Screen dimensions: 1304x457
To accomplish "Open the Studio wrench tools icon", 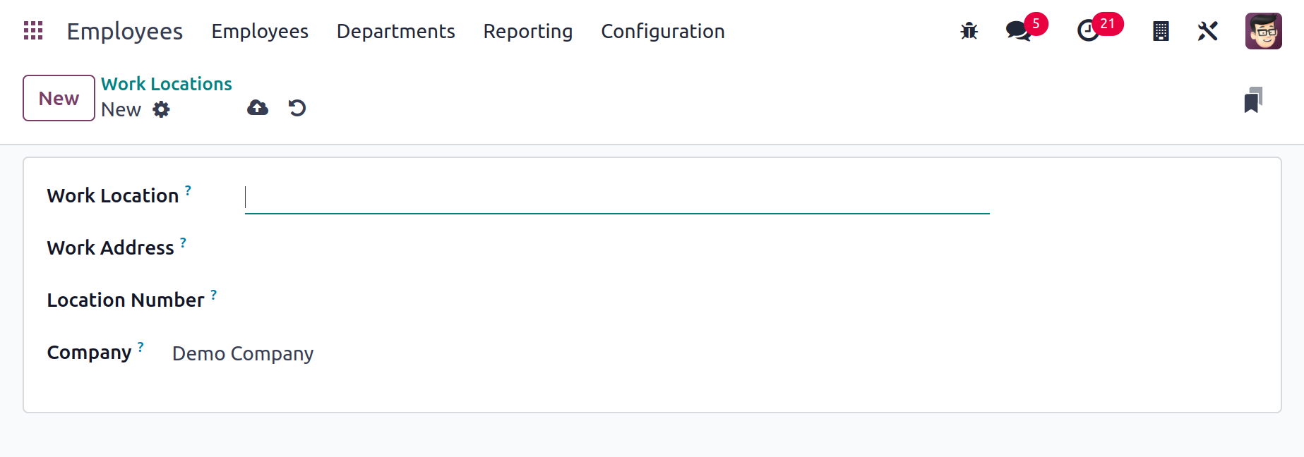I will point(1208,31).
